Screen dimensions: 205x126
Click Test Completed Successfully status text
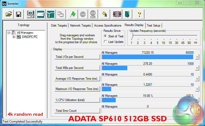click(22, 122)
